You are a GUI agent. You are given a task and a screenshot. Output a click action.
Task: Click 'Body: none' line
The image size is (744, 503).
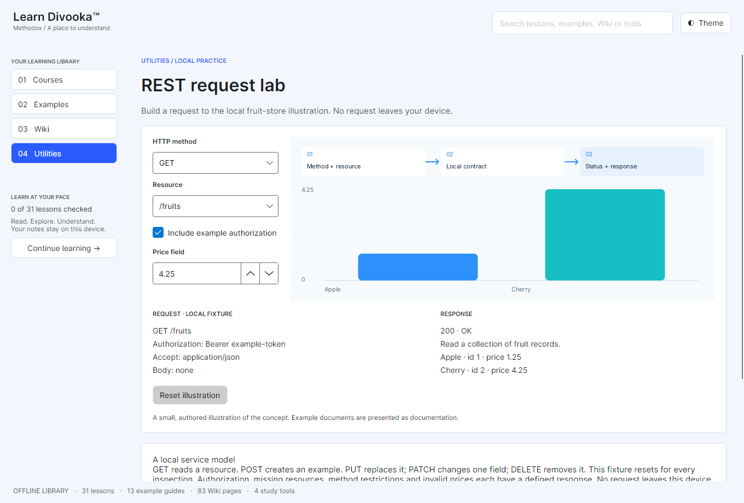pyautogui.click(x=173, y=370)
